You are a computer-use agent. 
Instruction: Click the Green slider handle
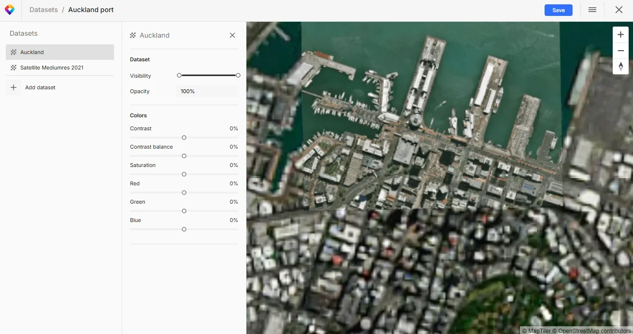(x=184, y=211)
